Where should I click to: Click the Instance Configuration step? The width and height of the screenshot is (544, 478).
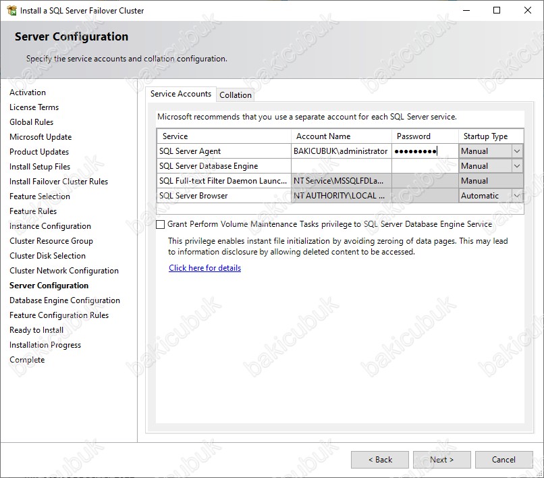(51, 226)
